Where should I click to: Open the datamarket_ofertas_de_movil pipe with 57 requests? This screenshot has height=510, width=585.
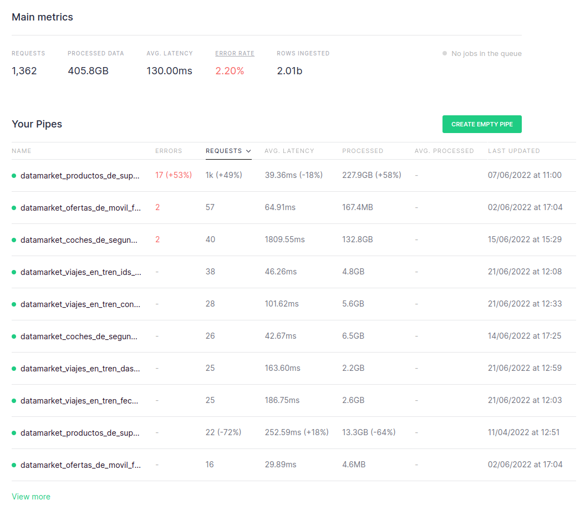point(80,208)
